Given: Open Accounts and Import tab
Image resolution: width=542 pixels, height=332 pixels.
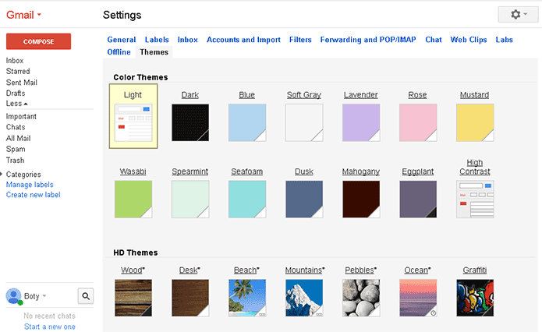Looking at the screenshot, I should pos(243,40).
